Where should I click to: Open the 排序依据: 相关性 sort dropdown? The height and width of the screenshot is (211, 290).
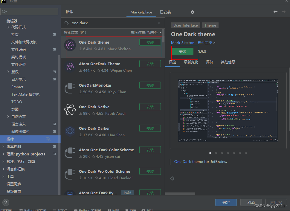(x=146, y=33)
